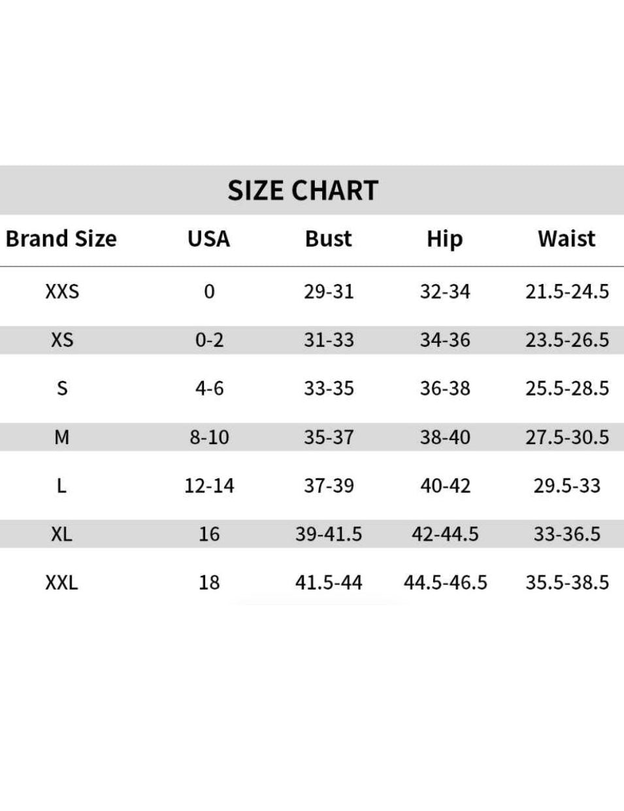Click the 41.5-44 bust measurement

[329, 582]
